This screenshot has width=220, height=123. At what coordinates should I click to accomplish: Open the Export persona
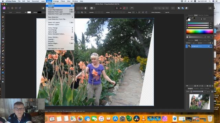pyautogui.click(x=20, y=8)
